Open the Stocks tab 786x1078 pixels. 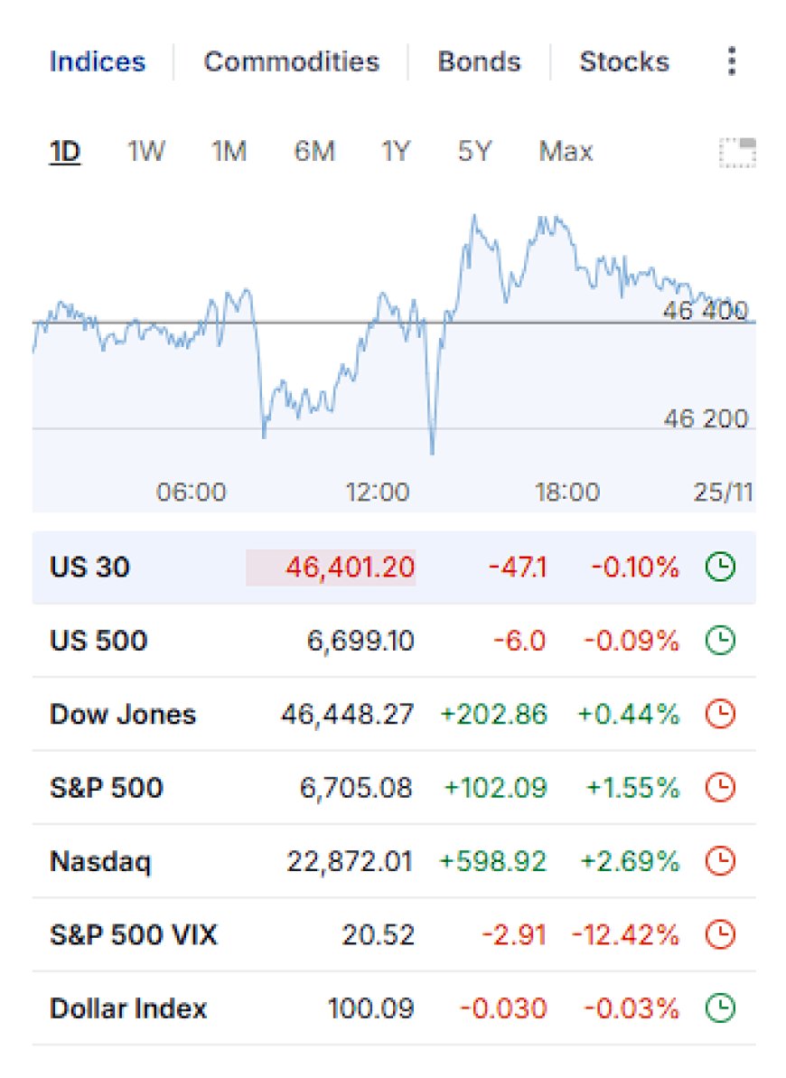[624, 61]
